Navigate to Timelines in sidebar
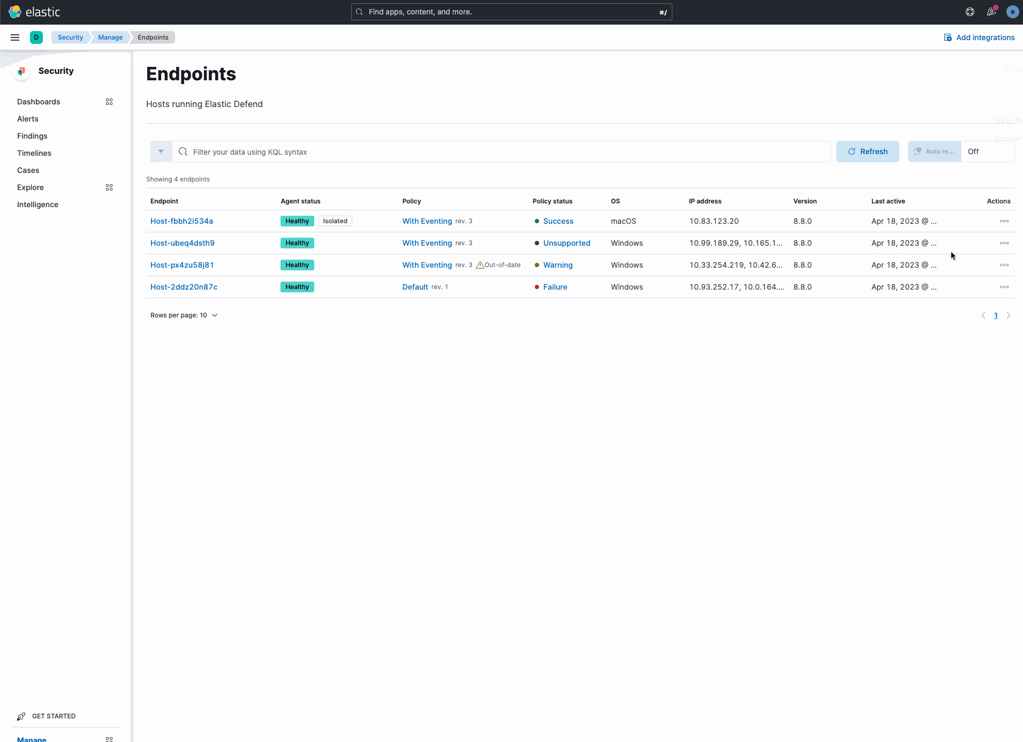Screen dimensions: 1023x742 pos(34,153)
